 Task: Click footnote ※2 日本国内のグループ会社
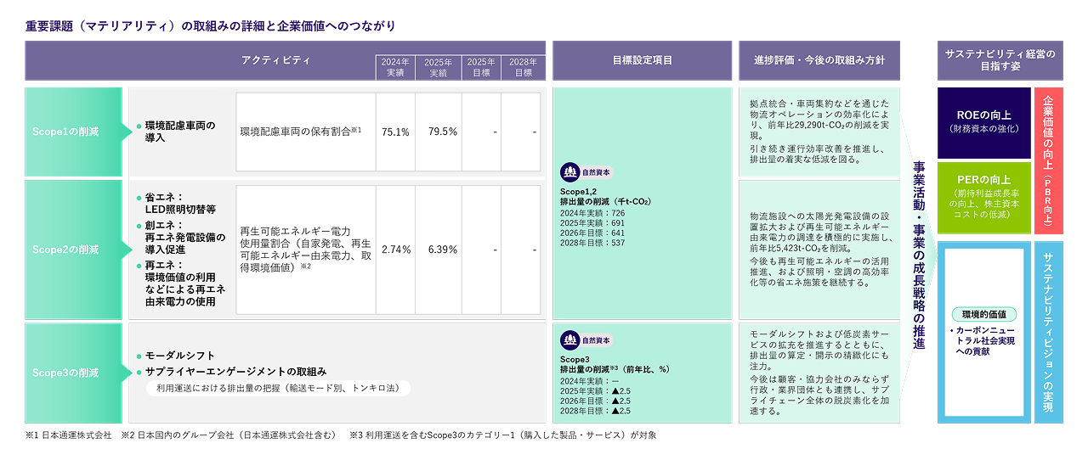pos(229,435)
